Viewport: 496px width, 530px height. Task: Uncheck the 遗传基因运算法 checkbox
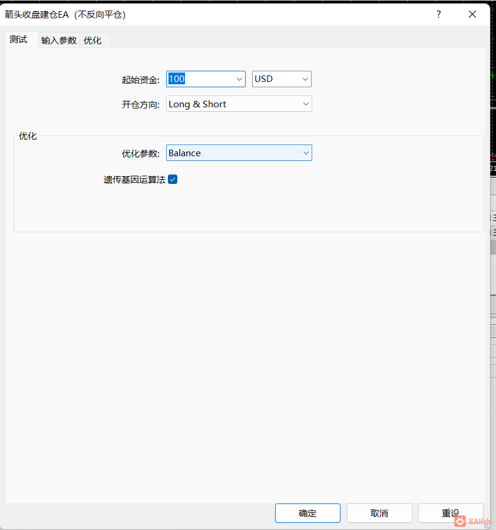pos(173,179)
